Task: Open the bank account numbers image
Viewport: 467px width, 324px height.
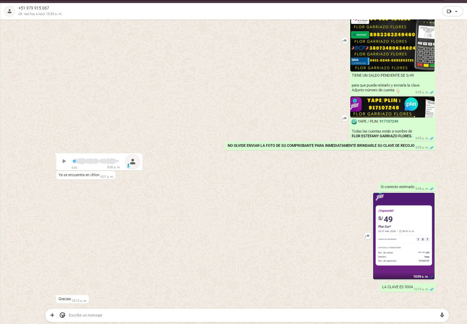Action: pos(392,45)
